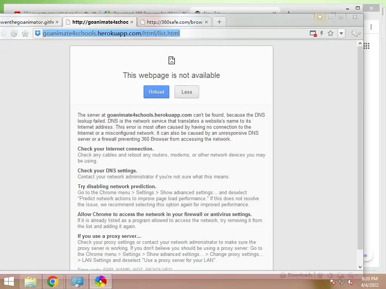
Task: Click the vertical scrollbar thumb
Action: (360, 148)
